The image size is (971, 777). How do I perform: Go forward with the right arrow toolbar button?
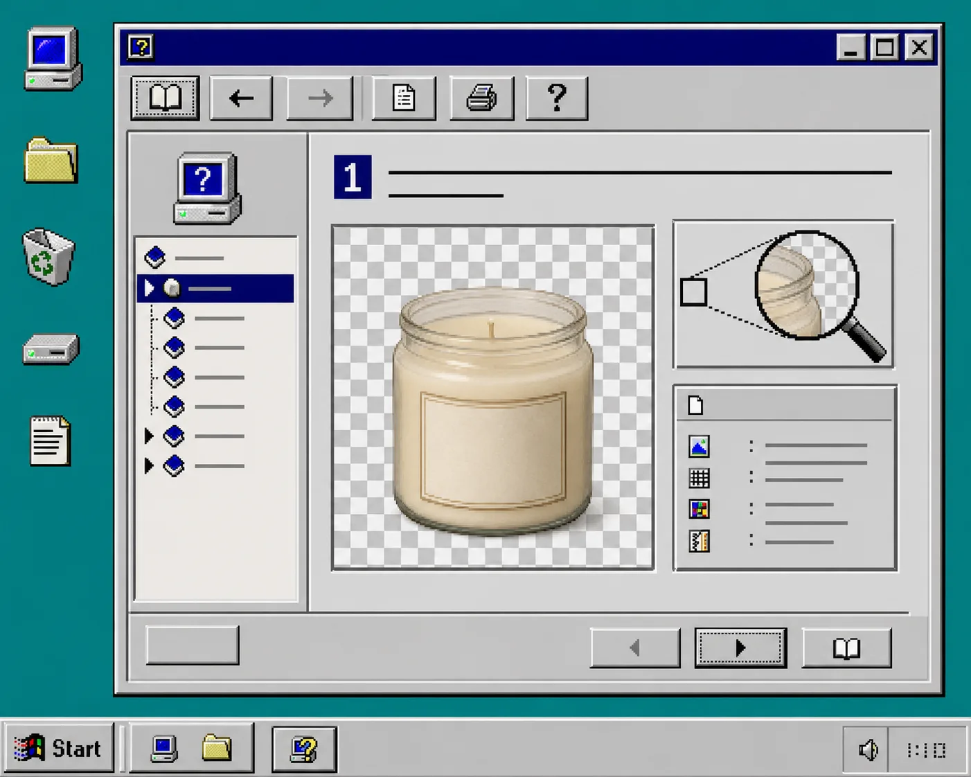pyautogui.click(x=320, y=98)
